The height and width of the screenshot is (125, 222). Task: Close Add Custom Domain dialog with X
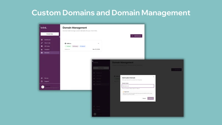pyautogui.click(x=154, y=77)
